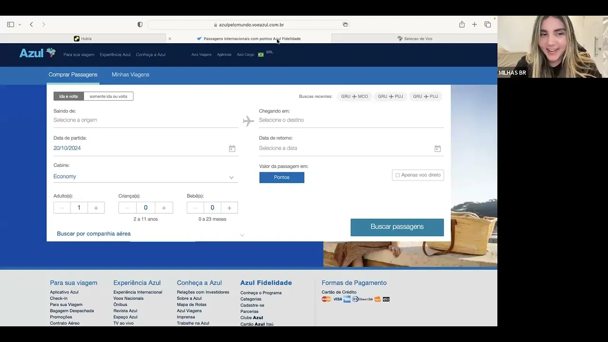The height and width of the screenshot is (342, 608).
Task: Click the URL azulpelomundo.voeazul.com.br address bar
Action: [249, 25]
